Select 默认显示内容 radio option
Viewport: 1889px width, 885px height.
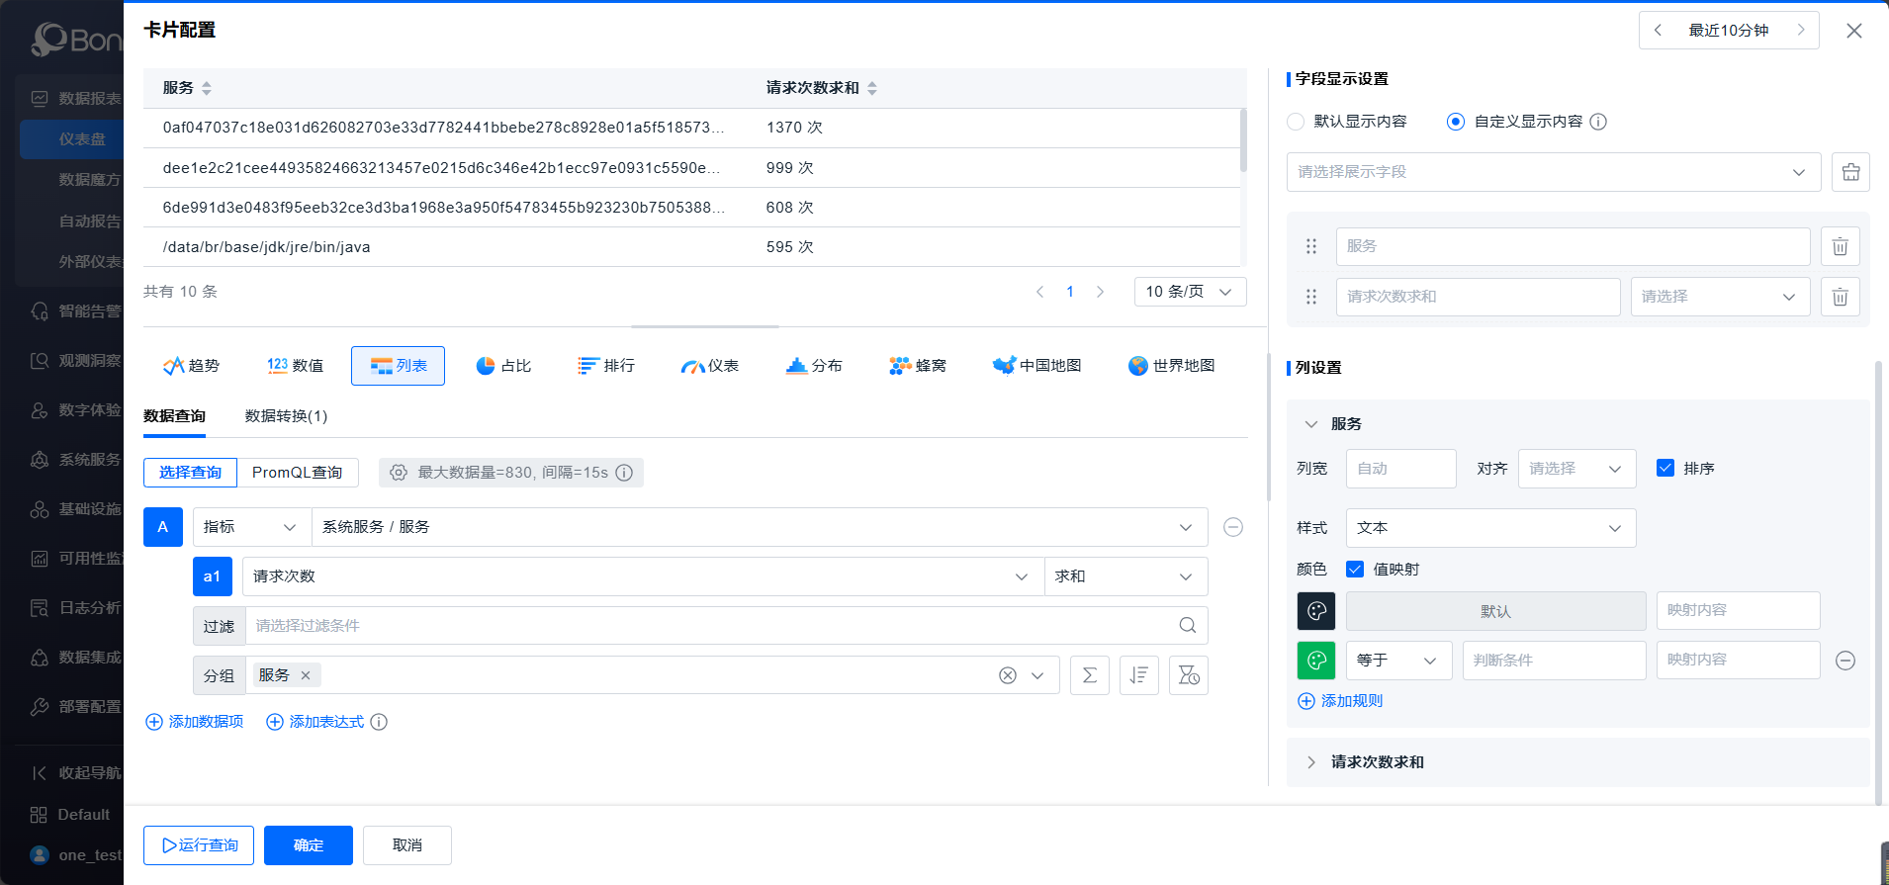(1296, 122)
